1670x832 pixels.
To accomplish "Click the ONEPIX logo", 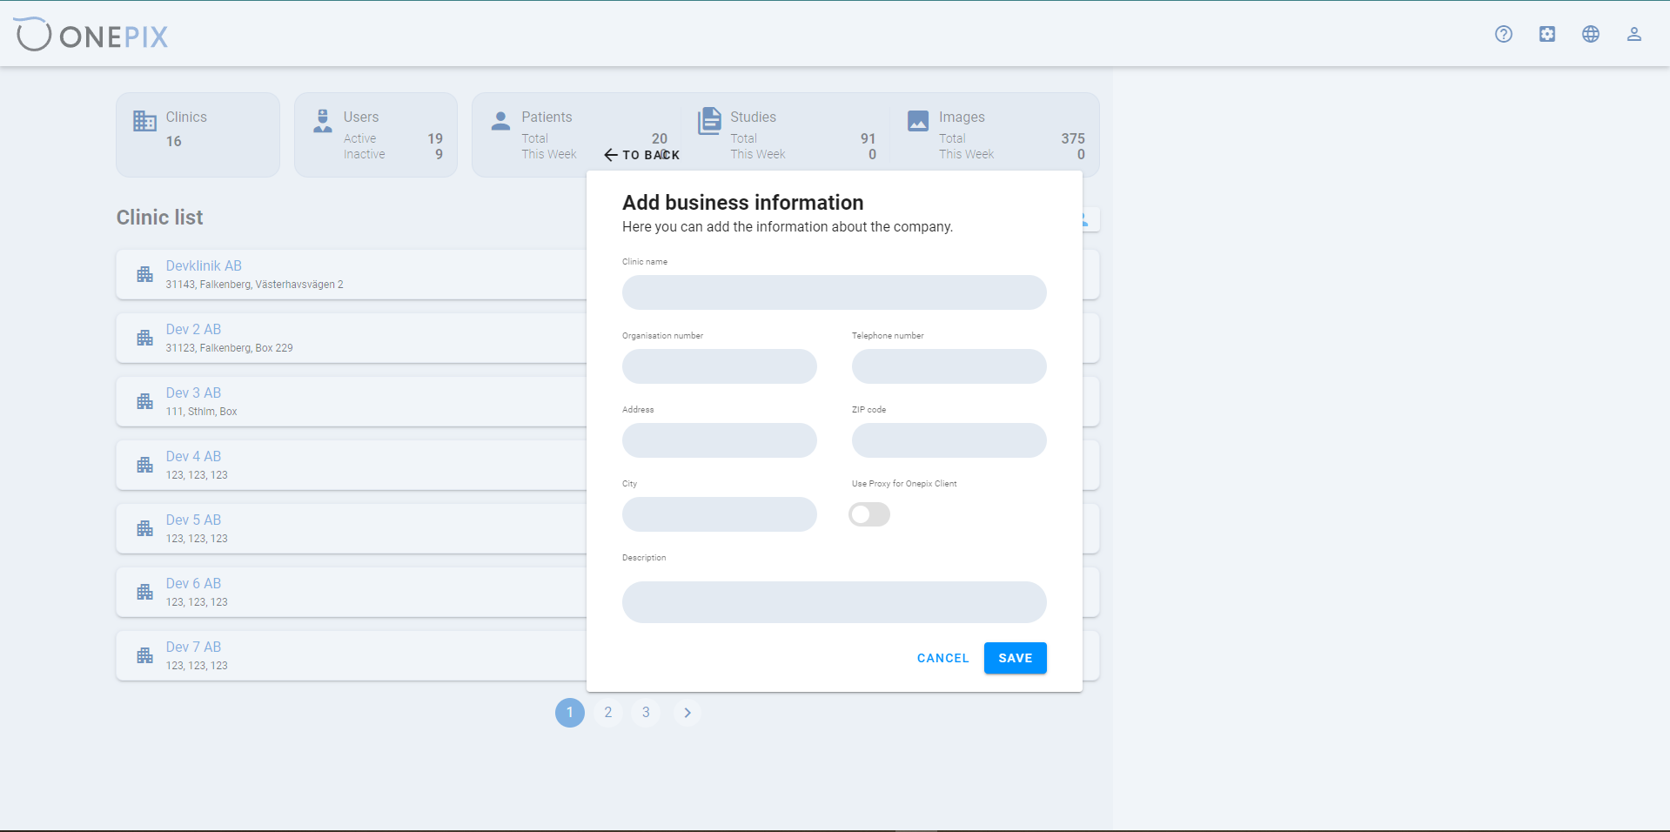I will click(91, 35).
